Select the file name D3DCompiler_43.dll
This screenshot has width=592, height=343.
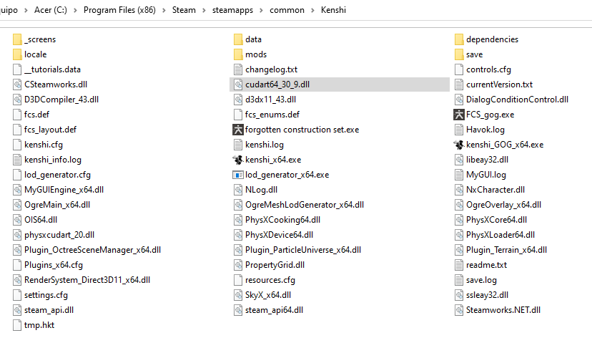61,100
